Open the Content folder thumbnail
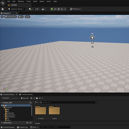This screenshot has width=129, height=129. (x=41, y=110)
